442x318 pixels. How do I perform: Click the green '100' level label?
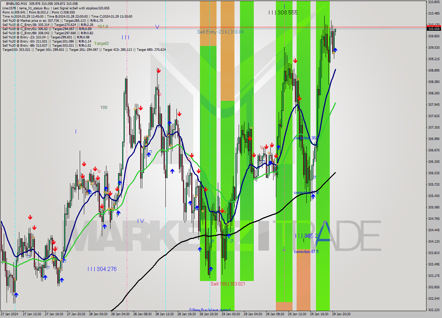click(x=104, y=107)
